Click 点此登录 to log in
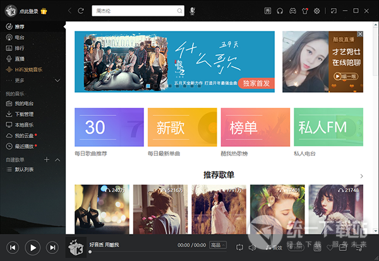The image size is (379, 261). pos(29,11)
